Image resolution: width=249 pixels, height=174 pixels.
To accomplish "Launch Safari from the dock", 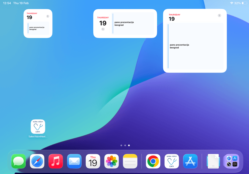I will click(x=37, y=161).
